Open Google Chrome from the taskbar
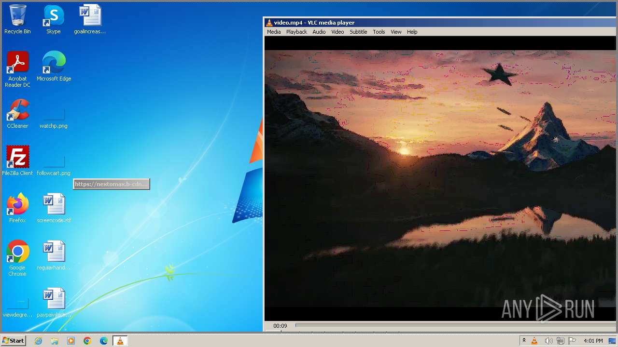 pos(87,341)
